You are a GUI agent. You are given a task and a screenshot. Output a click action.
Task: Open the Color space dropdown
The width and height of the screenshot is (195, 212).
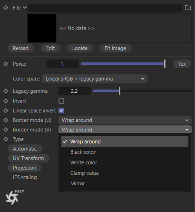95,79
